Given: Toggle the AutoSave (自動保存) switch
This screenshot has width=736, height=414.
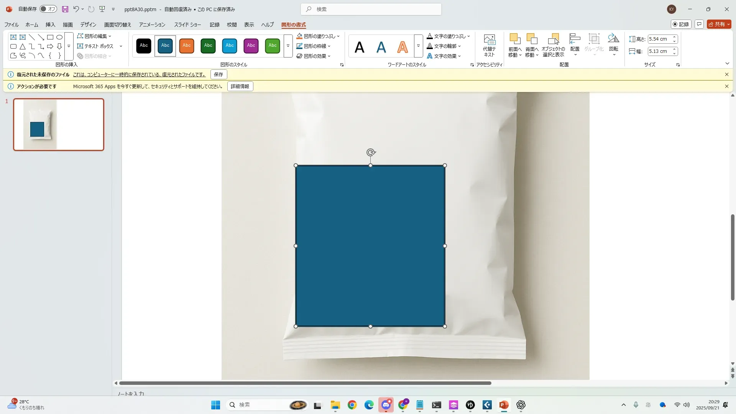Looking at the screenshot, I should click(x=48, y=9).
